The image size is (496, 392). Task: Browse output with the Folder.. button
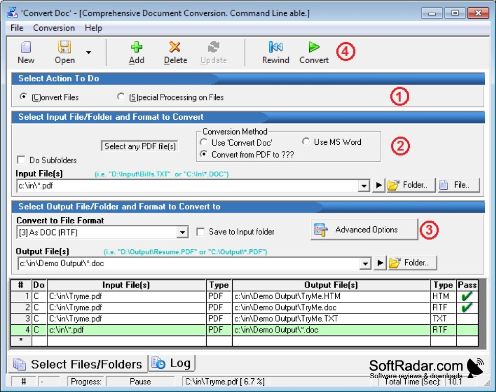[412, 263]
